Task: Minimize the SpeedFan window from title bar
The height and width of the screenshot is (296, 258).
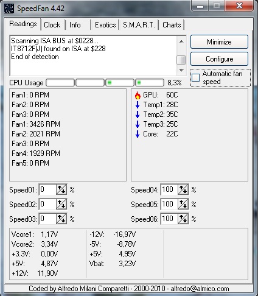Action: [x=200, y=6]
